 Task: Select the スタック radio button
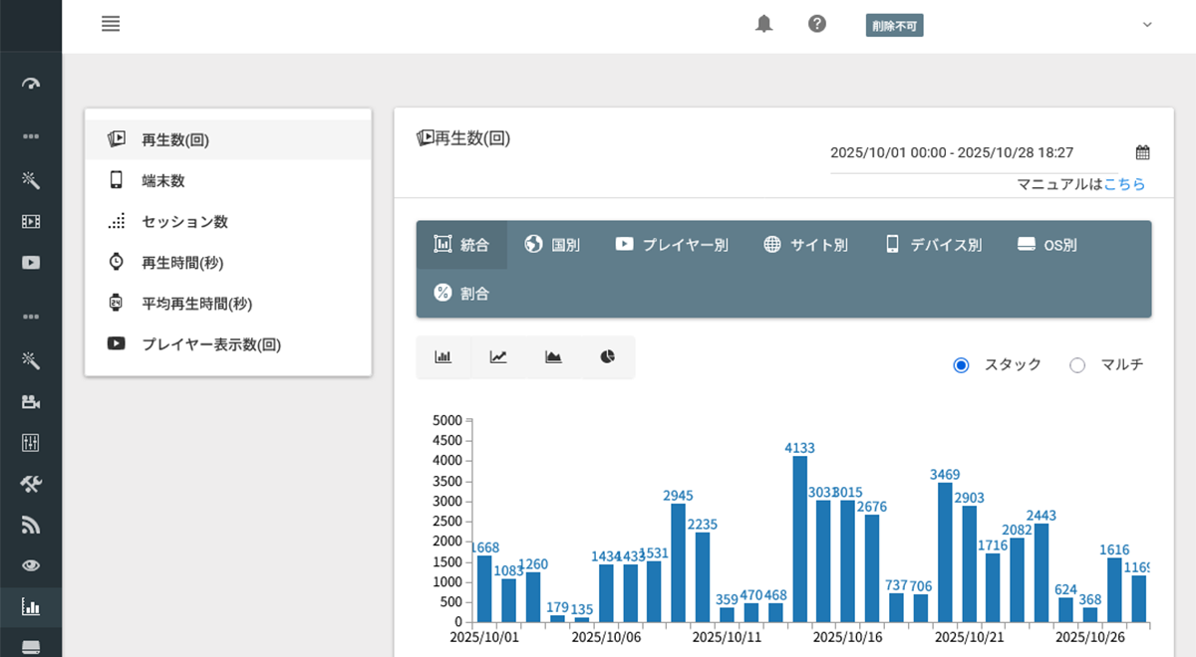click(x=962, y=365)
